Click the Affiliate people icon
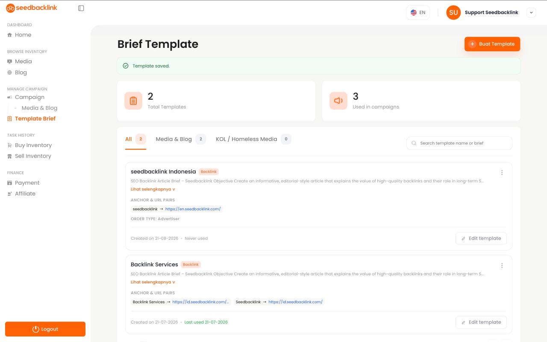This screenshot has width=547, height=342. [x=9, y=194]
